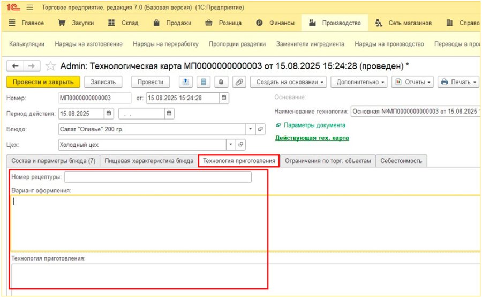Click the Блюдо field with Салат Оливье
This screenshot has height=297, width=482.
pyautogui.click(x=152, y=129)
